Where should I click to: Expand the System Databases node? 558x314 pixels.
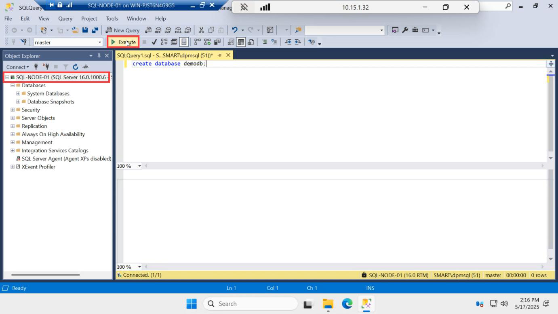pos(18,93)
